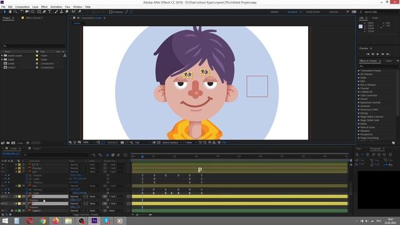Image resolution: width=400 pixels, height=225 pixels.
Task: Select the Small Screen workspace
Action: [313, 12]
